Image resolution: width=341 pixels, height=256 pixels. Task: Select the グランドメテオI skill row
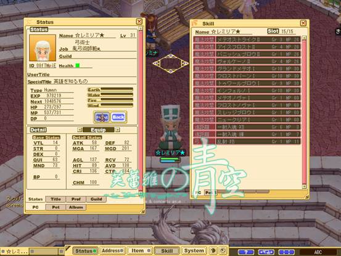pos(247,68)
